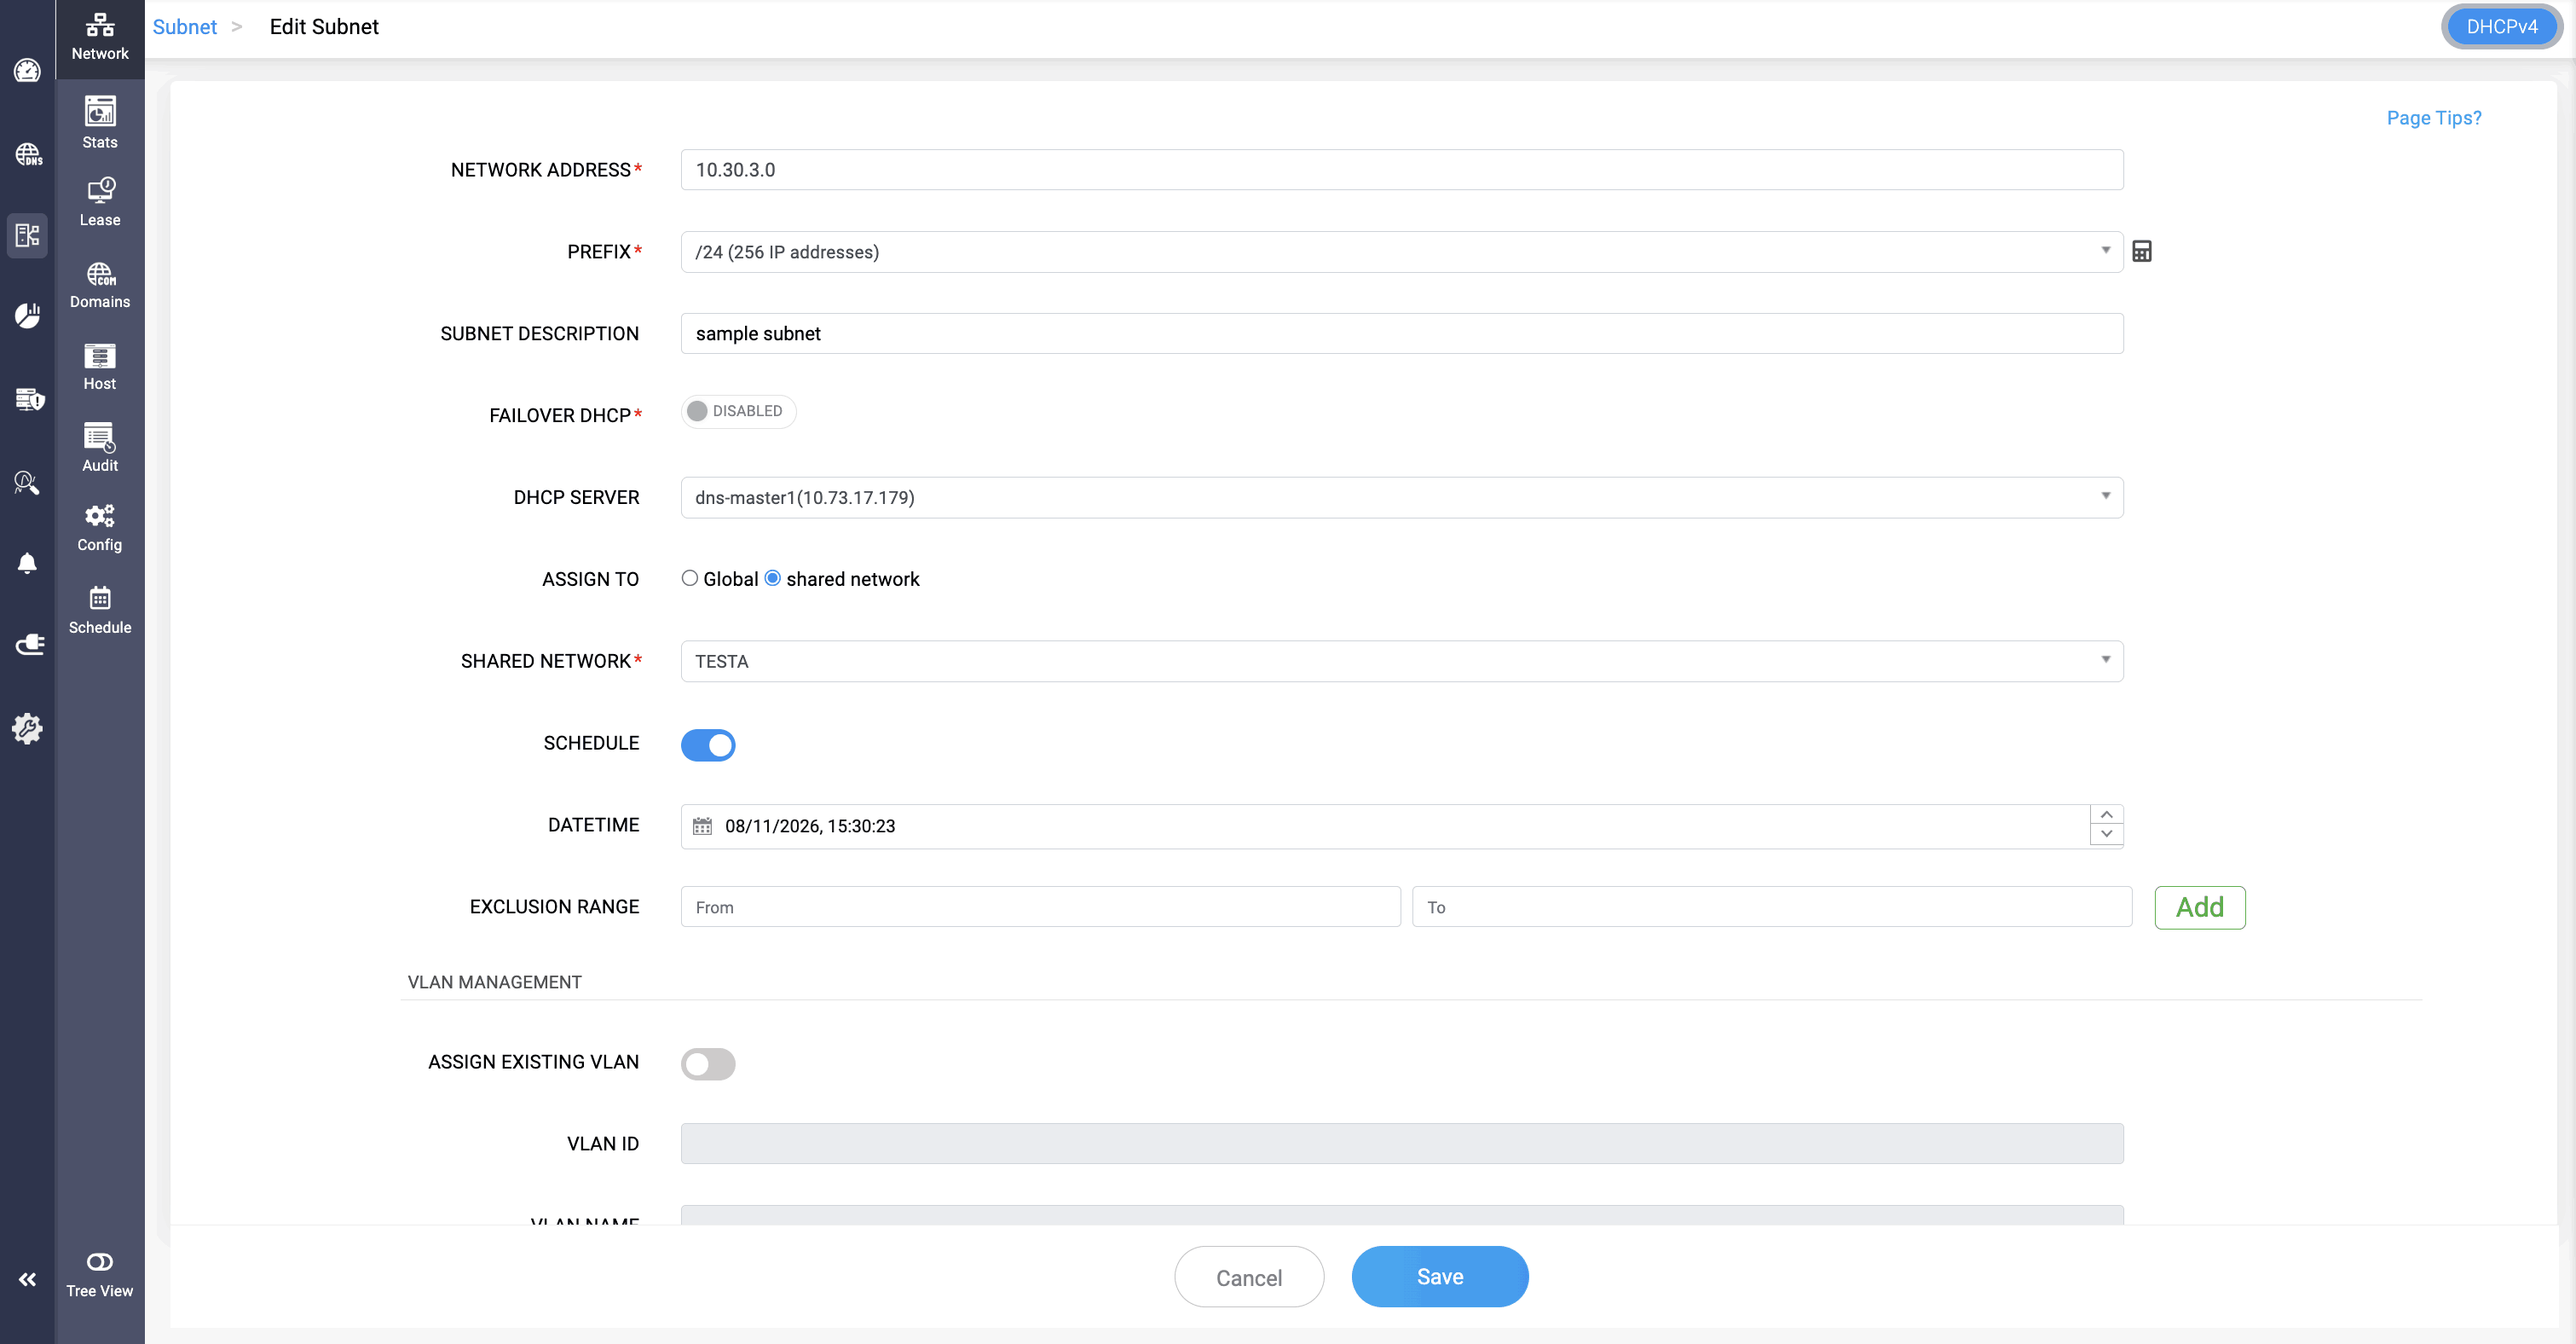This screenshot has width=2576, height=1344.
Task: Increase the datetime value with up arrow
Action: click(2107, 815)
